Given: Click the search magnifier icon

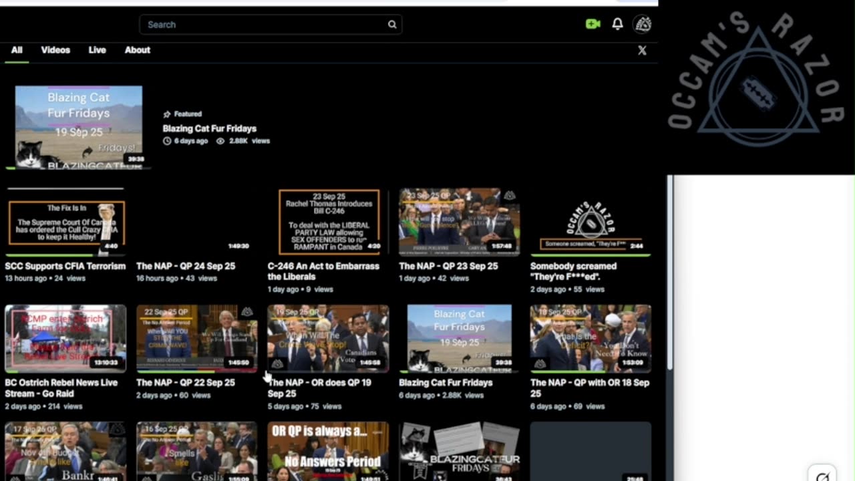Looking at the screenshot, I should click(x=392, y=25).
